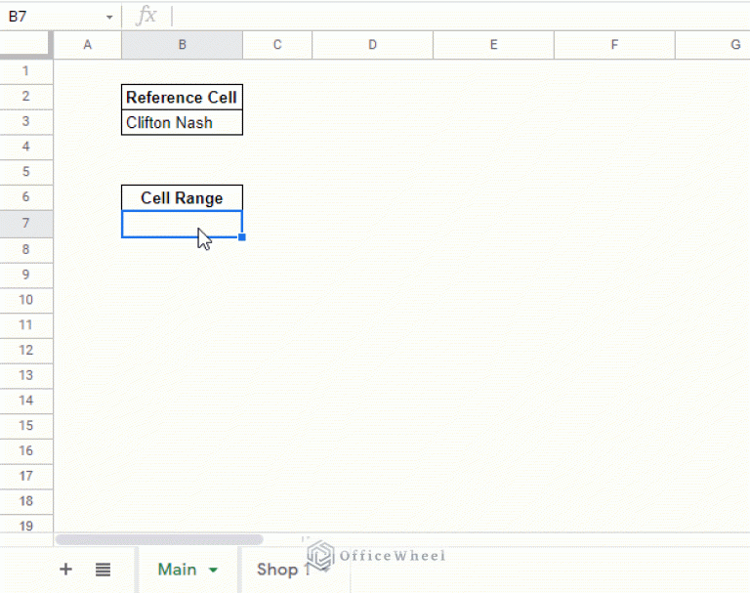Screen dimensions: 750x593
Task: Open the all sheets list icon
Action: click(x=104, y=570)
